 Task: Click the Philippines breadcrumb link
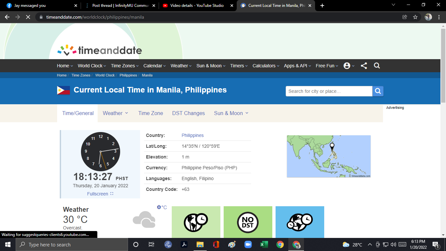[128, 75]
